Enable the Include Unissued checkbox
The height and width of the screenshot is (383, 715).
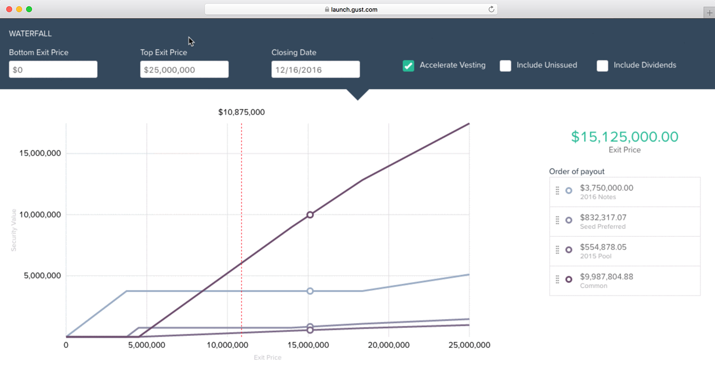coord(505,65)
